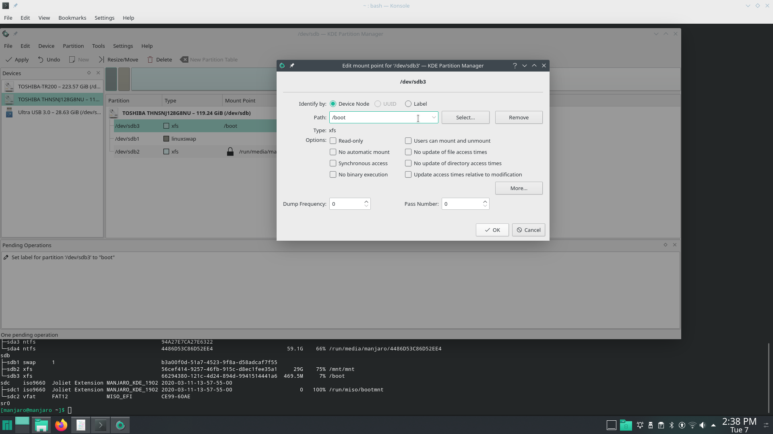Click the Delete toolbar button

pyautogui.click(x=160, y=59)
